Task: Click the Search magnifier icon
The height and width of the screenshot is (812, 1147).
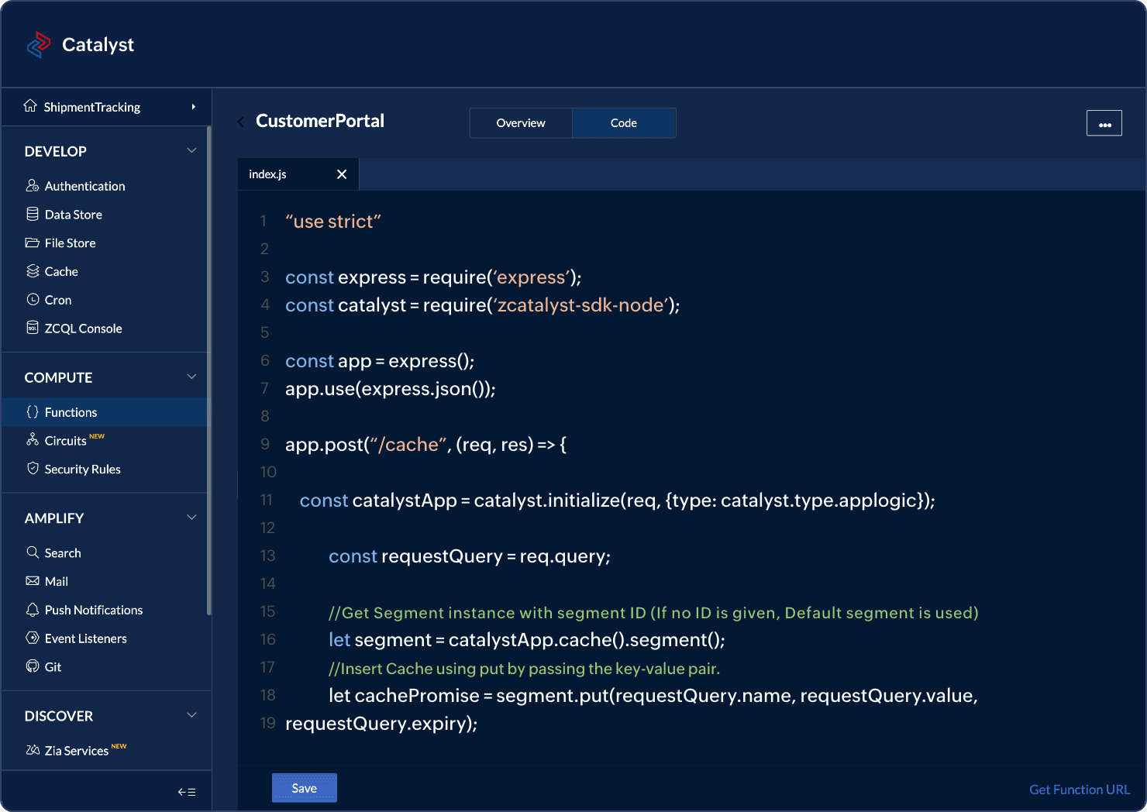Action: (33, 552)
